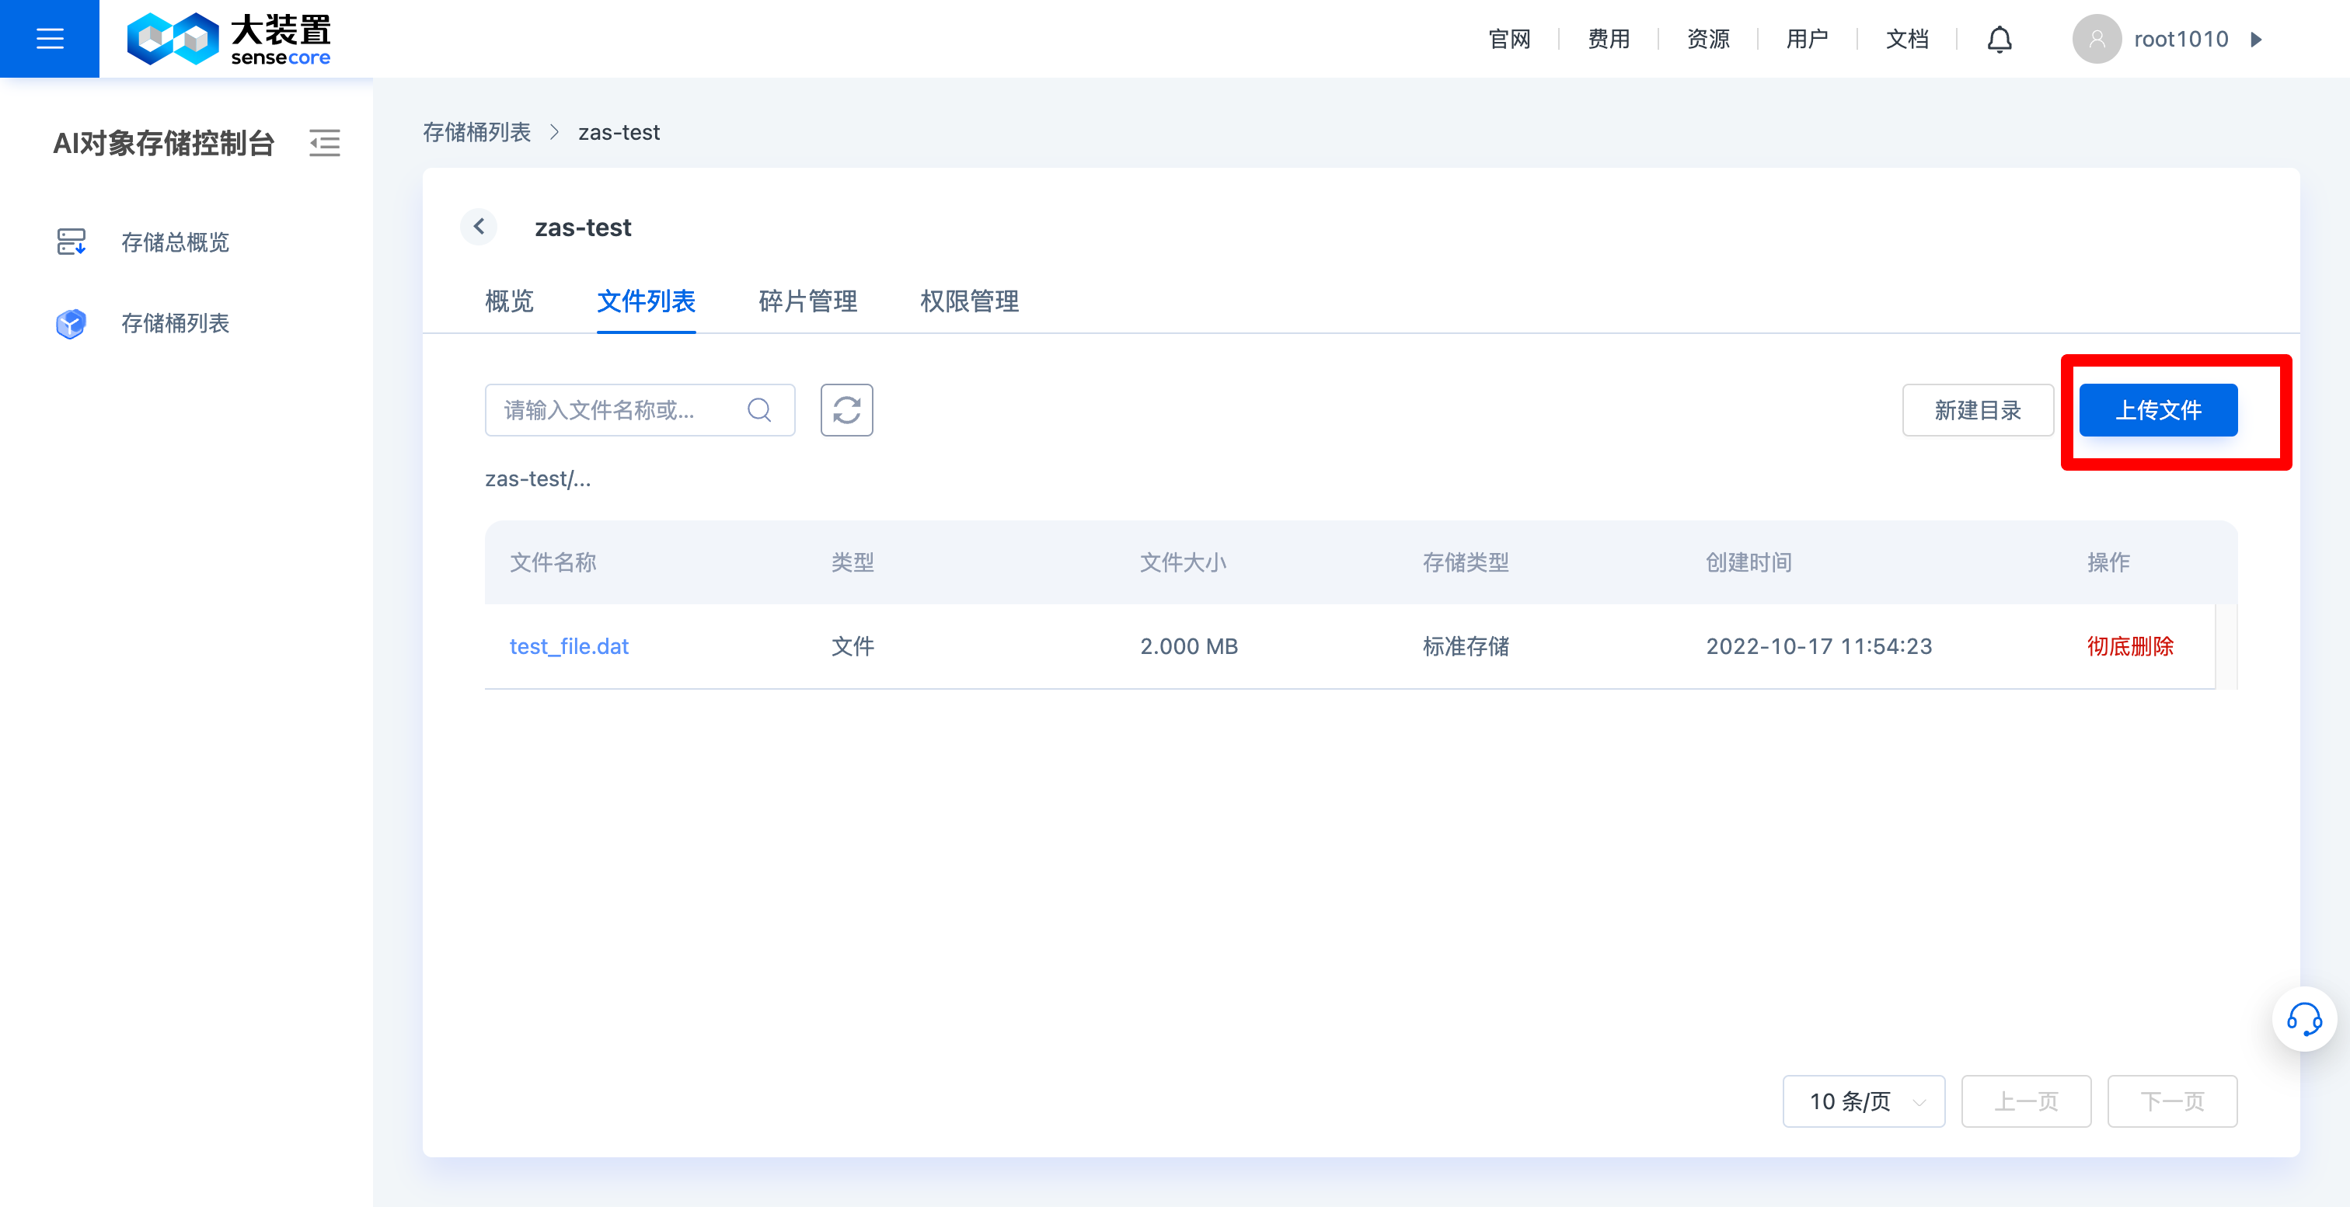
Task: Click the 下一页 pagination button
Action: [2171, 1101]
